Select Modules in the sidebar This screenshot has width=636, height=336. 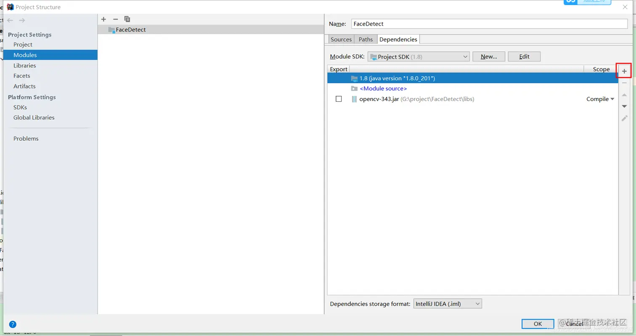[50, 55]
